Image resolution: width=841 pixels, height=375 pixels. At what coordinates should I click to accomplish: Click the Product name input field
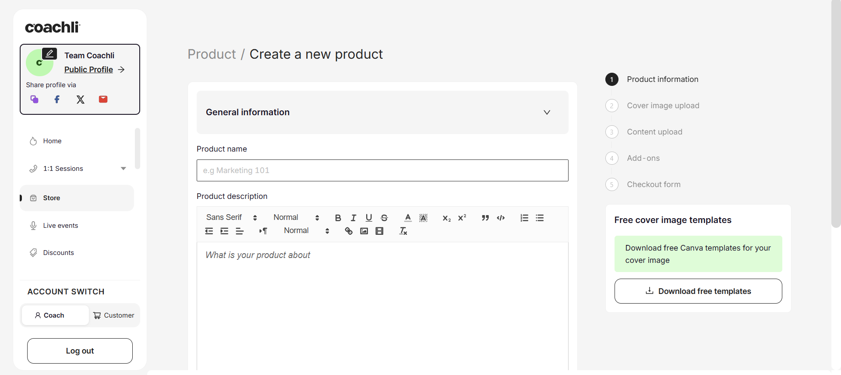pos(382,170)
